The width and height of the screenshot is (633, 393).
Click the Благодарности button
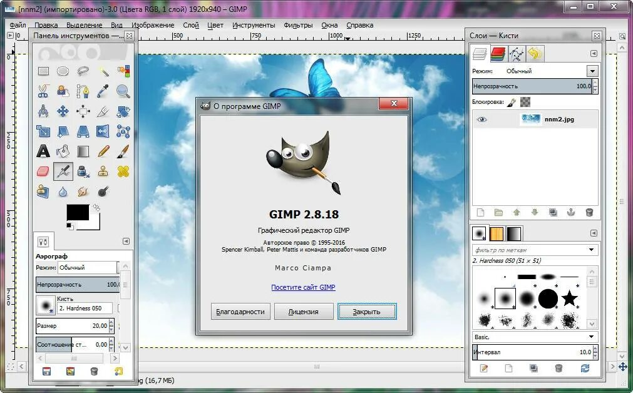(240, 312)
